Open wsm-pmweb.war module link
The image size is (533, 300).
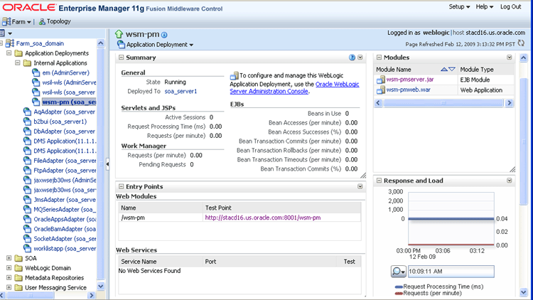click(x=408, y=90)
